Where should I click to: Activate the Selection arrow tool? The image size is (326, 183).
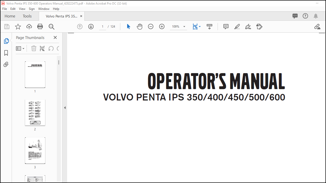128,27
